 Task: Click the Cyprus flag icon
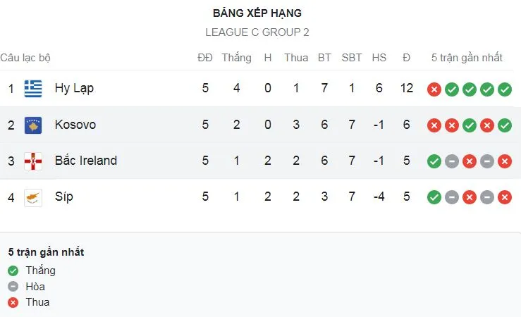[x=33, y=197]
